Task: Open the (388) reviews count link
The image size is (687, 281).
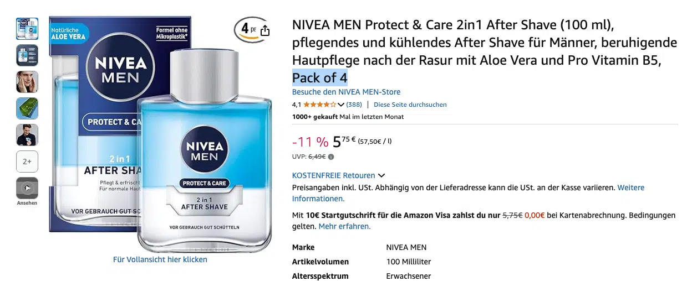Action: point(354,105)
